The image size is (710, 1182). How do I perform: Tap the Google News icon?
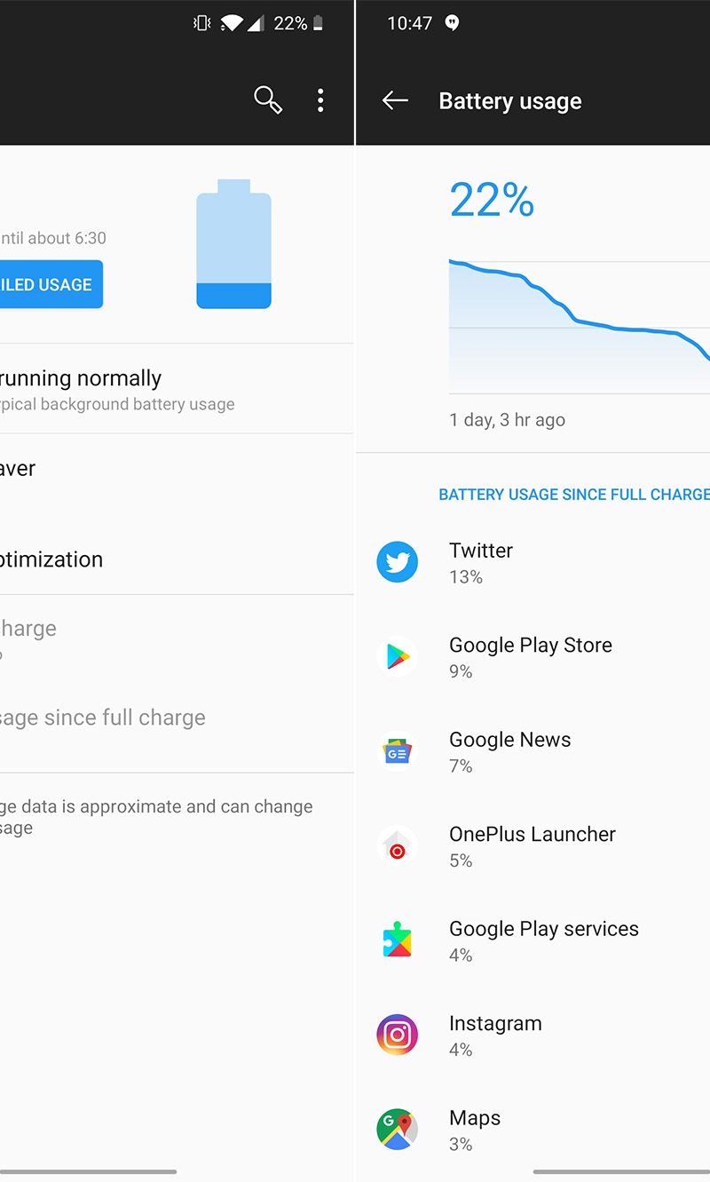[x=397, y=751]
